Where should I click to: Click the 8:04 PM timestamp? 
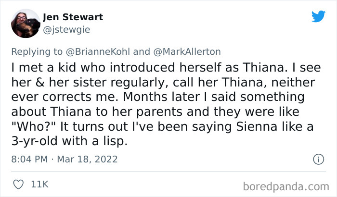(x=28, y=159)
